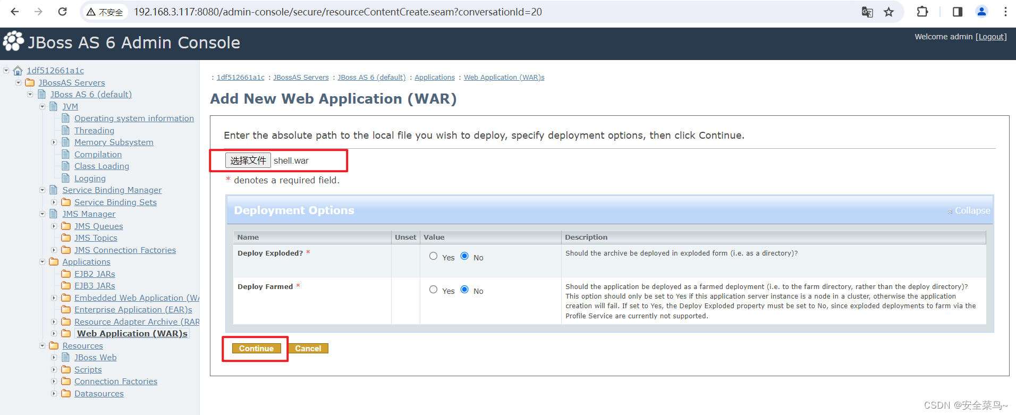Click the Logout link
Screen dimensions: 1016x415
point(991,37)
